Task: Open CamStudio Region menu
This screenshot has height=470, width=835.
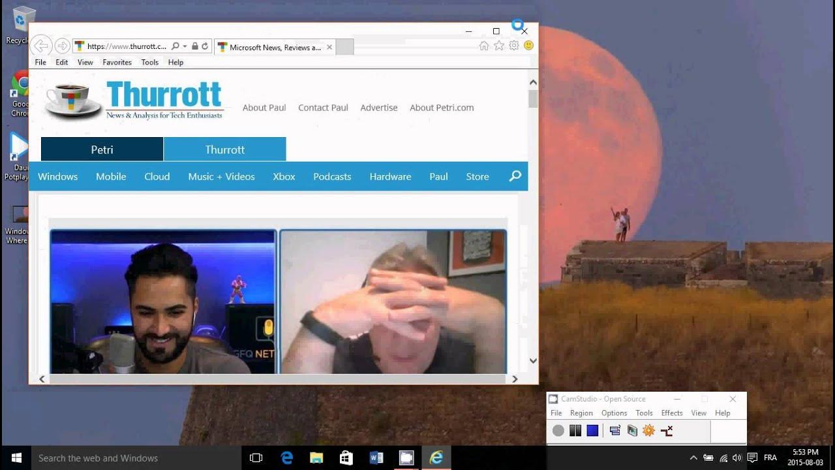Action: click(x=581, y=413)
